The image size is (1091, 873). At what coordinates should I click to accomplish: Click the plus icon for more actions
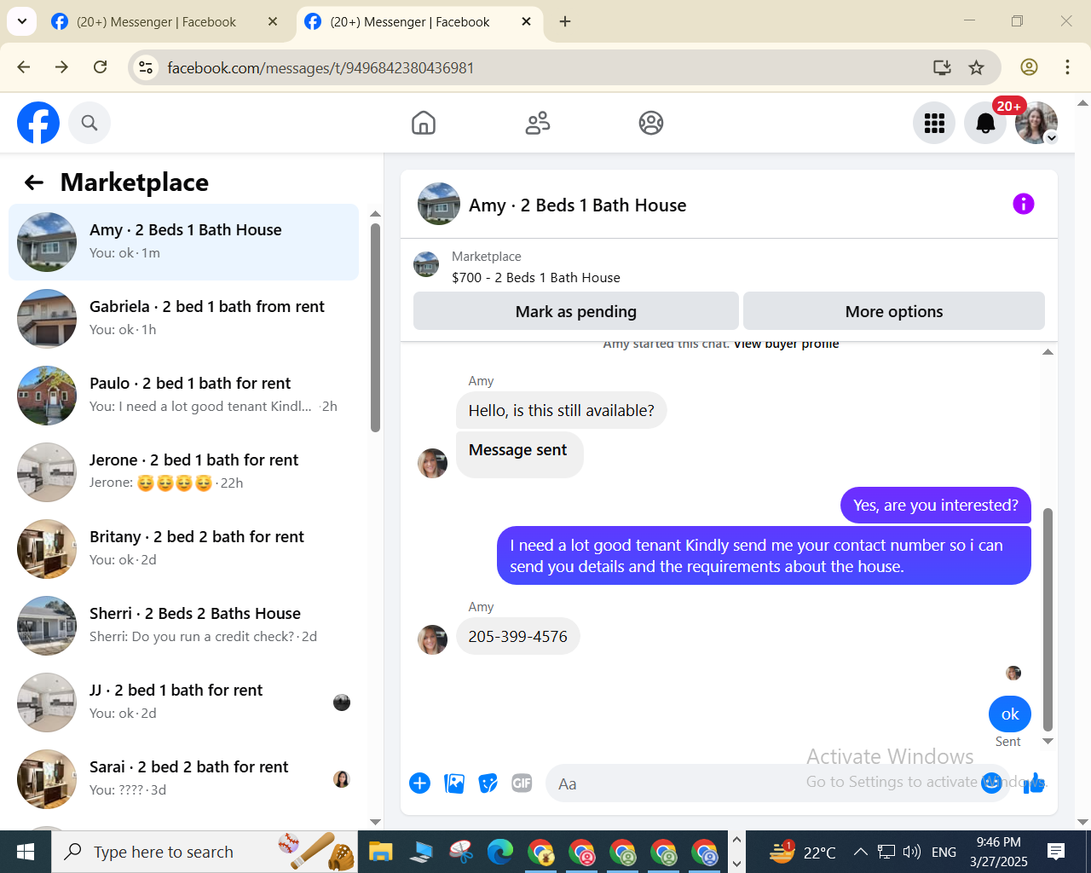(x=419, y=783)
